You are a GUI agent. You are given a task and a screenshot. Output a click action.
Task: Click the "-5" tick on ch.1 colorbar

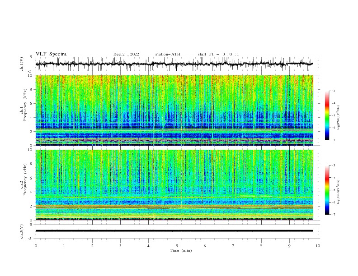(334, 115)
